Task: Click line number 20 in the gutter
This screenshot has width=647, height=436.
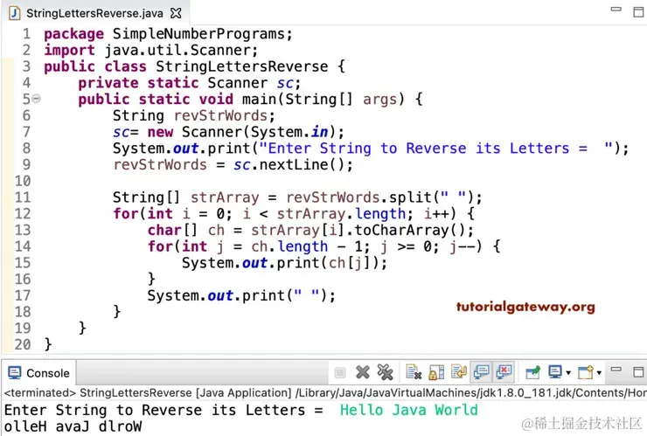Action: click(23, 344)
